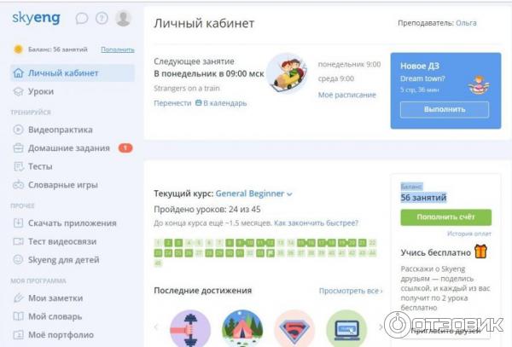This screenshot has width=512, height=347.
Task: Click the Видеопрактика play icon
Action: 19,130
